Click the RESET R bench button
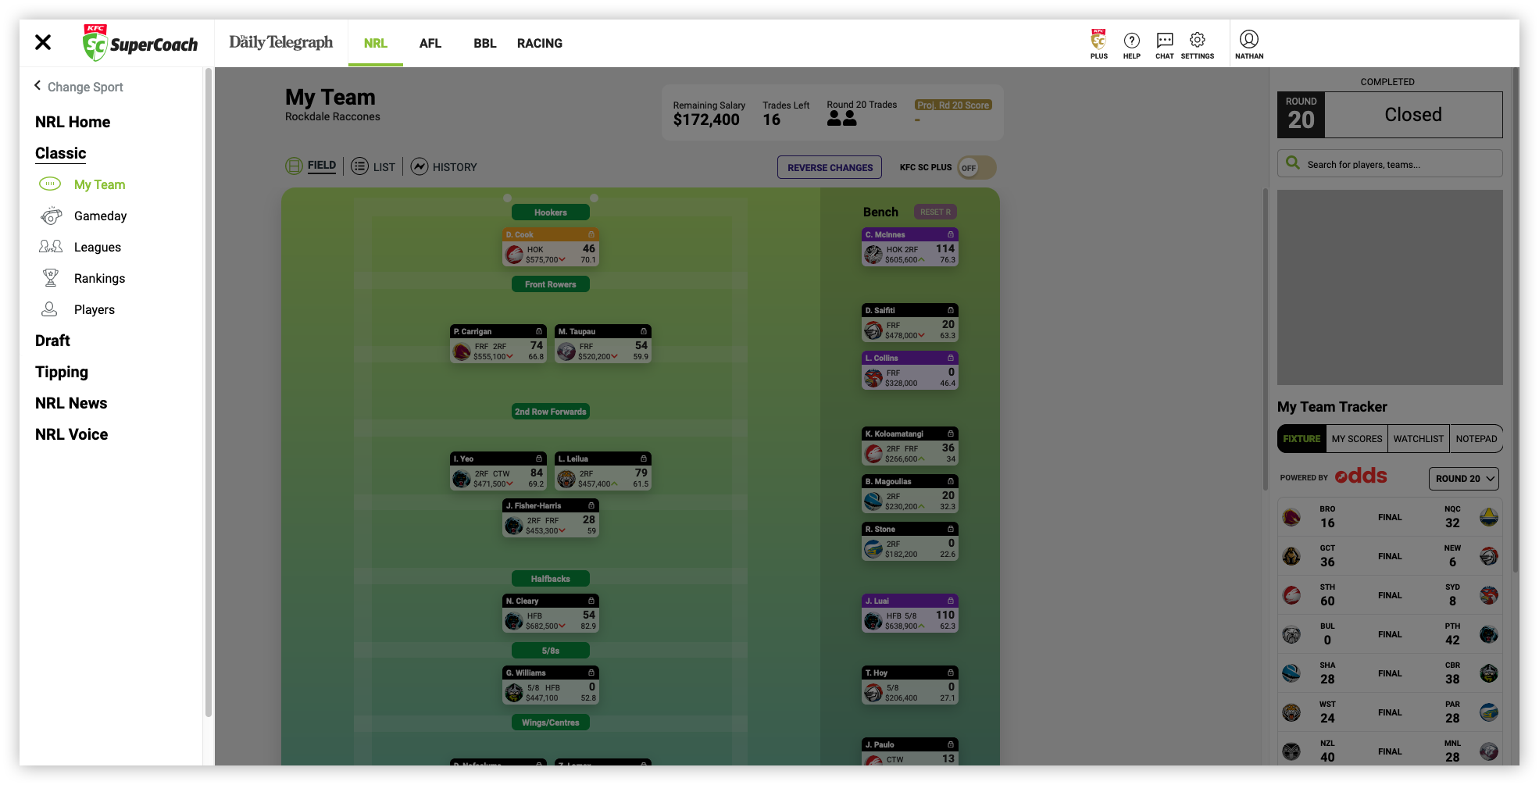This screenshot has height=785, width=1539. point(935,212)
